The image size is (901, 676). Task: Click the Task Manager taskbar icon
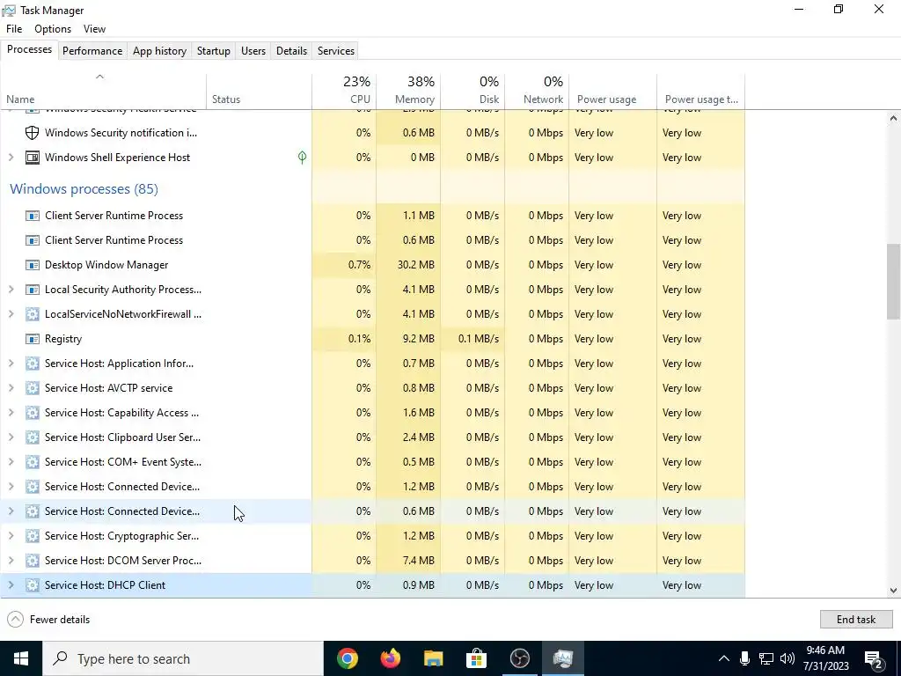click(x=562, y=658)
